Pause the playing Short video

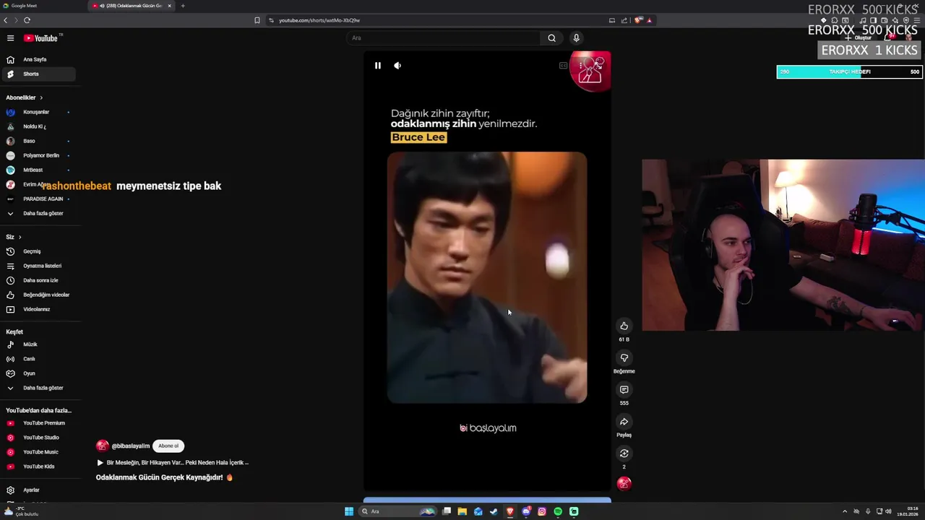[377, 66]
